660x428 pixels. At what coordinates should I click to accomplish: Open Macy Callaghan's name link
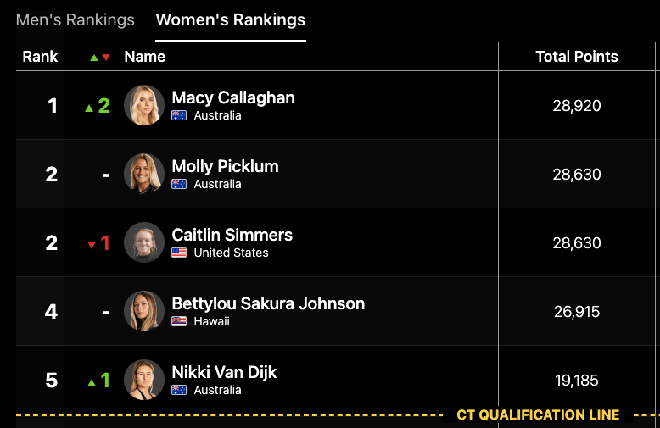pos(233,97)
